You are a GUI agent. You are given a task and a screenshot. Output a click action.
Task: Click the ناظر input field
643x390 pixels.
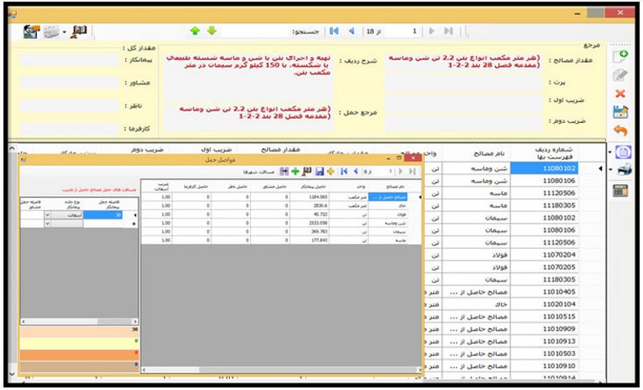click(69, 106)
